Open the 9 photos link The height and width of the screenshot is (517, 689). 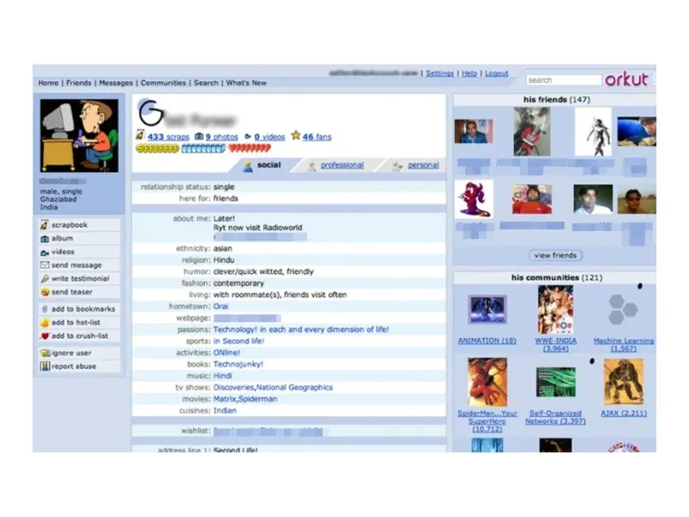pos(222,137)
